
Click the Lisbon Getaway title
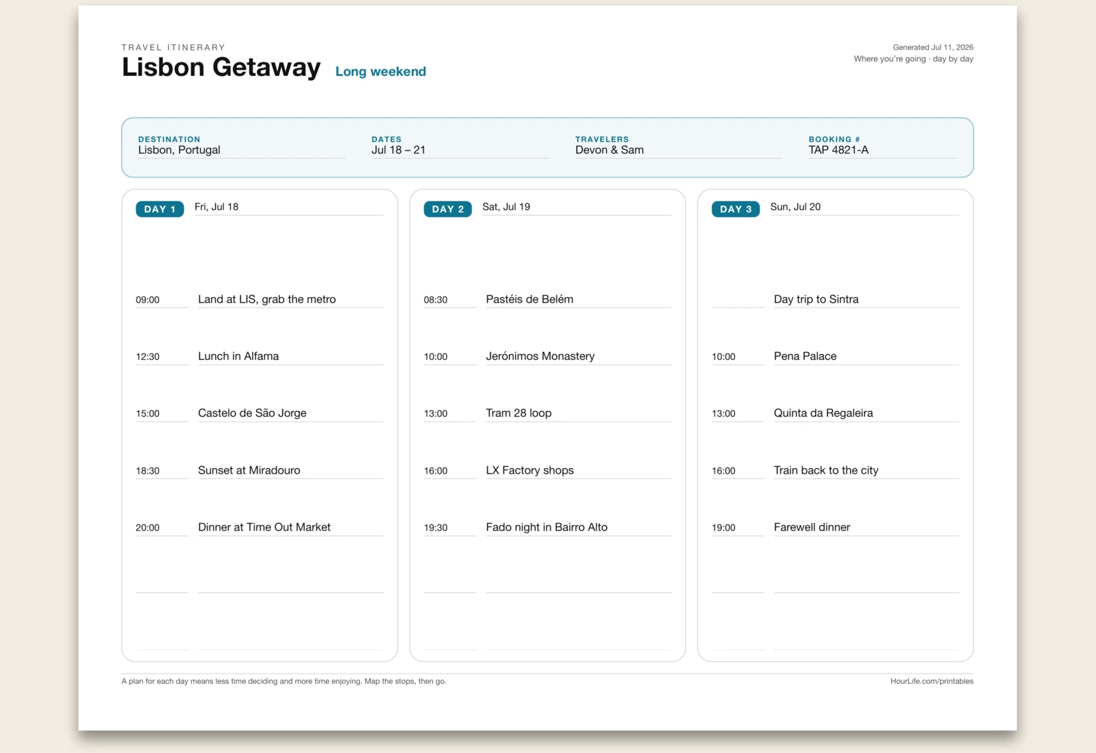[221, 67]
